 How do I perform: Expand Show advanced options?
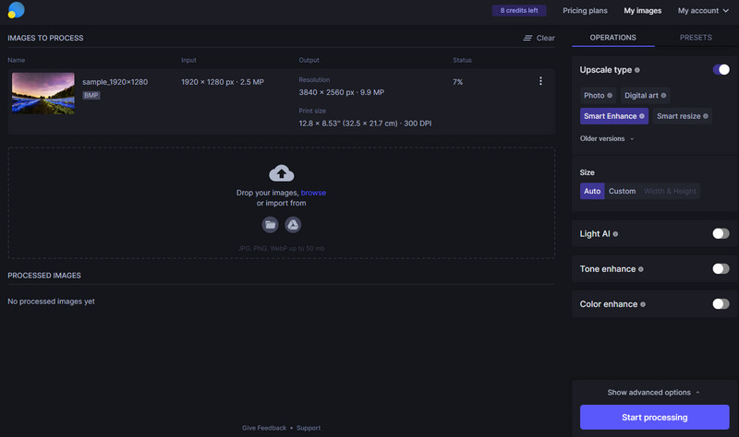pos(654,392)
